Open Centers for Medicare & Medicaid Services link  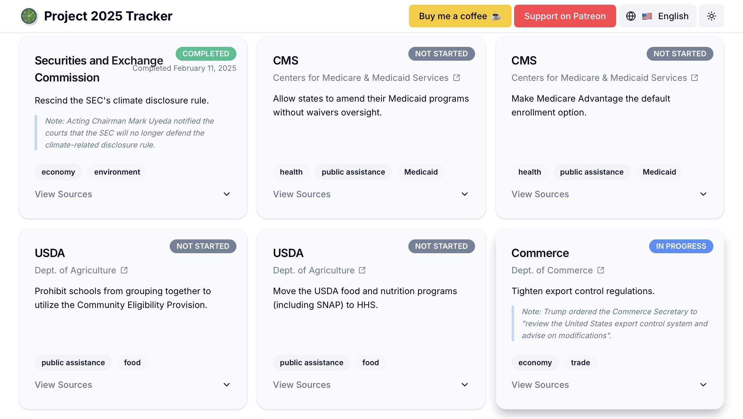click(360, 78)
